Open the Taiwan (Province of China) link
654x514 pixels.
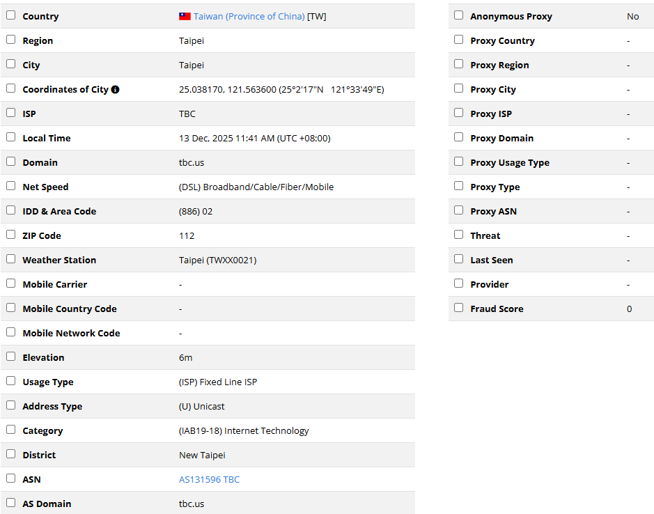pos(249,16)
